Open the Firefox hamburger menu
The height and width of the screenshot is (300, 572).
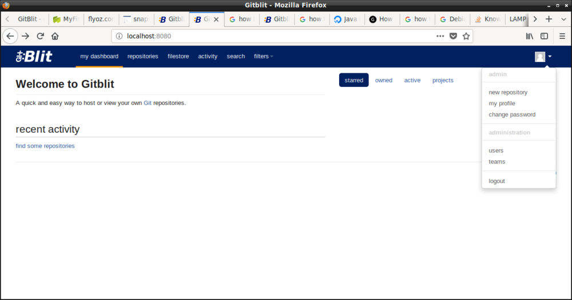[x=562, y=36]
